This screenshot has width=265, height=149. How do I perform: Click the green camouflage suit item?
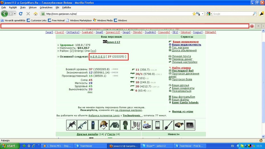point(125,125)
